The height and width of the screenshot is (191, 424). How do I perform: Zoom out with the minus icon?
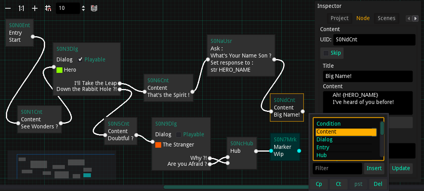tap(8, 8)
